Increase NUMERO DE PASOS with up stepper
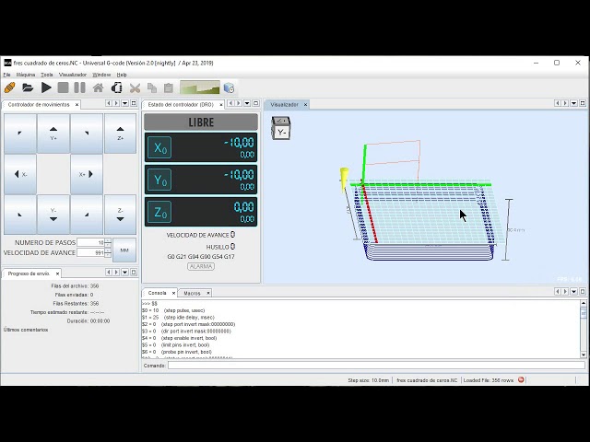This screenshot has width=590, height=442. pyautogui.click(x=108, y=240)
